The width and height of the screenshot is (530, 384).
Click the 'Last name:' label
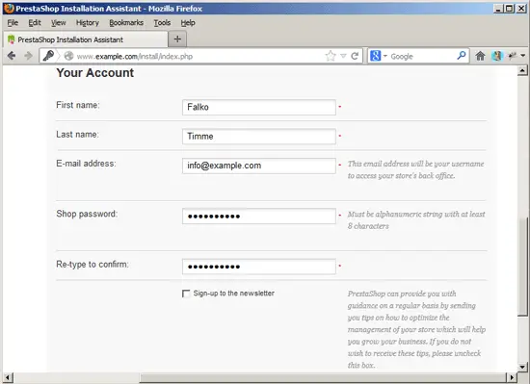(x=77, y=135)
